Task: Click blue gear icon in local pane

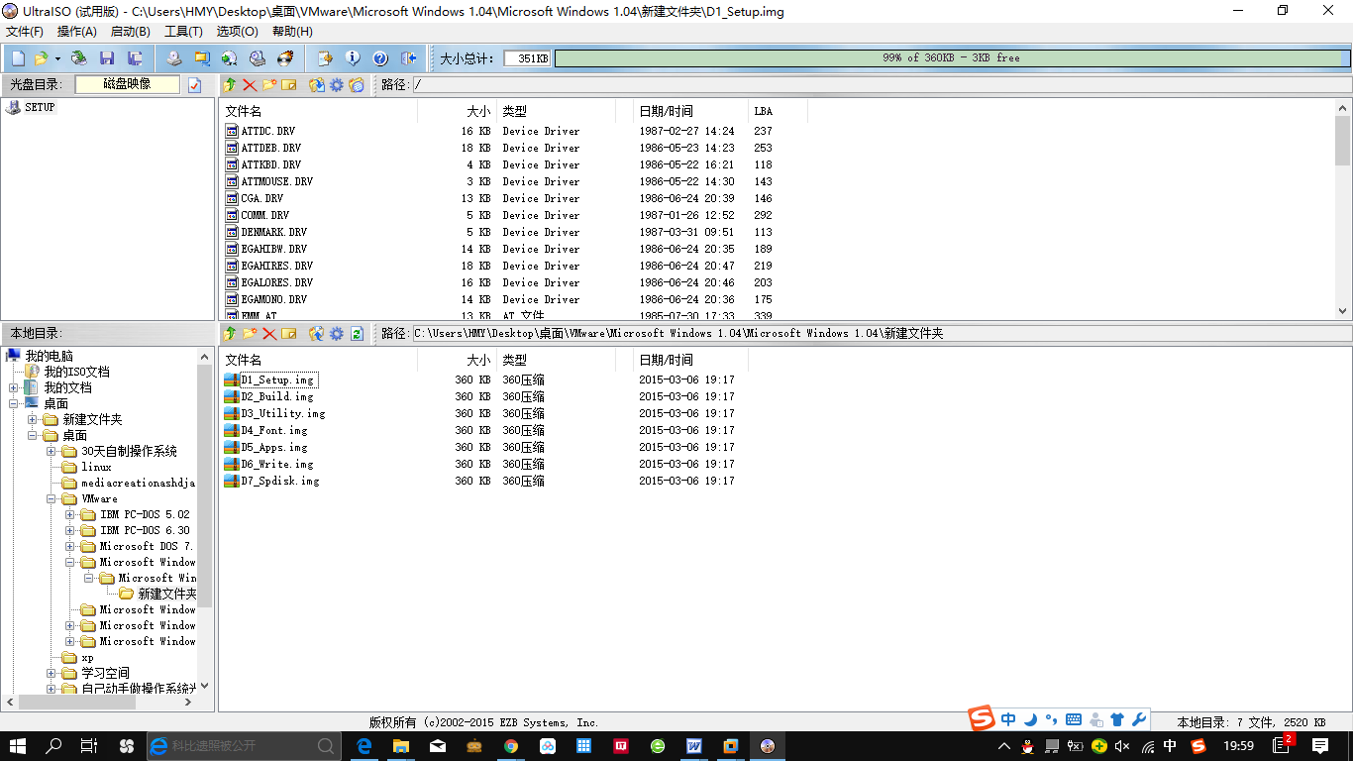Action: [337, 334]
